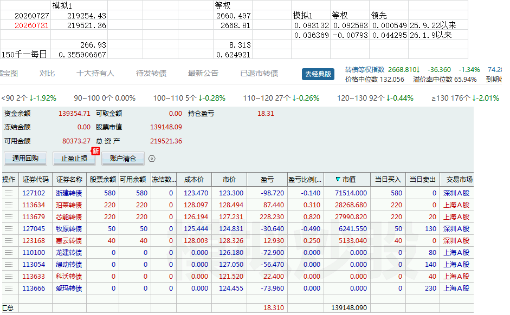Viewport: 510px width, 315px height.
Task: Click the 通用回购 button
Action: 25,159
